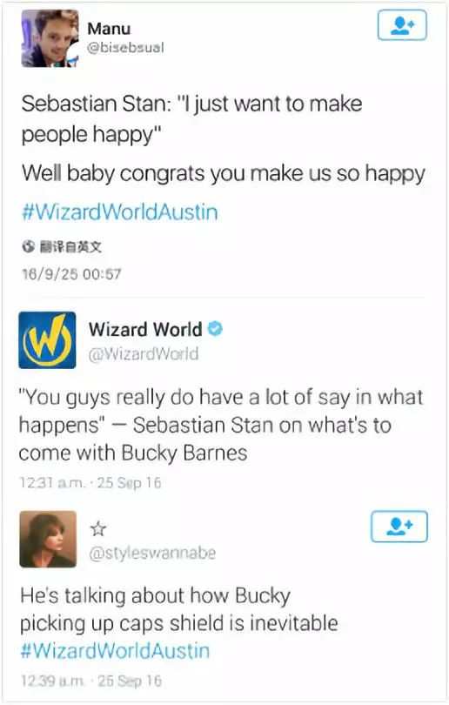Click the star display name icon
The height and width of the screenshot is (705, 449).
coord(98,529)
